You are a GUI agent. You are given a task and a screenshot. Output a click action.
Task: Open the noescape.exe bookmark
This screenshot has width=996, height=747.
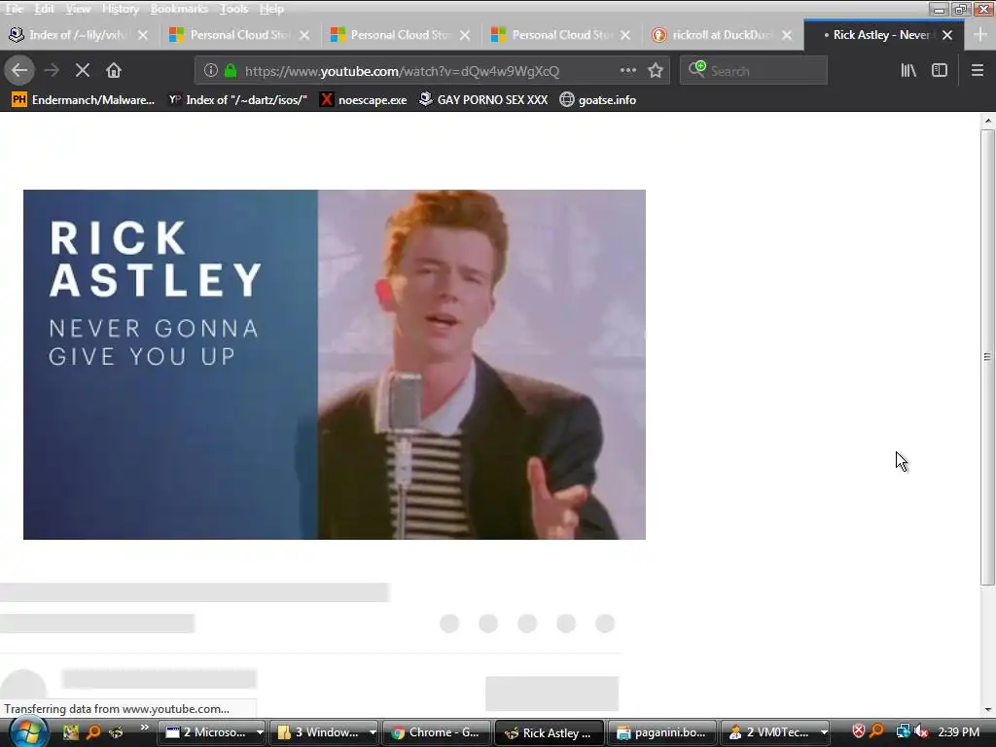point(364,100)
